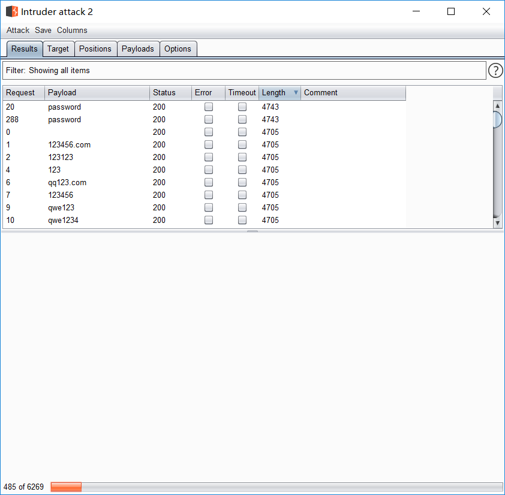Click the Length column sort arrow
This screenshot has height=495, width=505.
click(x=296, y=93)
